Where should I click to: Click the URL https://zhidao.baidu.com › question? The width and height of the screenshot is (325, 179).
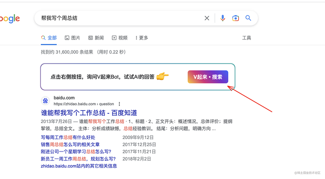(x=84, y=104)
